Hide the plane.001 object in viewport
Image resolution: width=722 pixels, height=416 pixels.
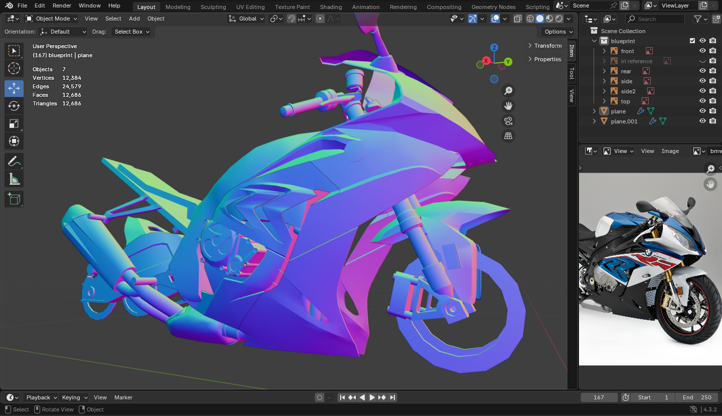point(702,121)
